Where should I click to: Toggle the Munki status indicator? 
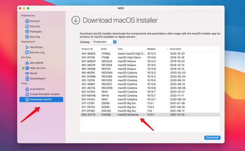tap(23, 73)
